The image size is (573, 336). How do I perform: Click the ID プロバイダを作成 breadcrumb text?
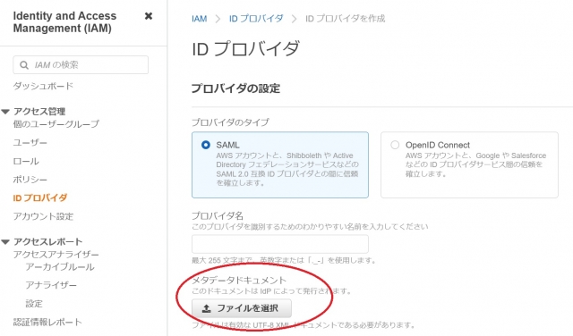(x=345, y=19)
